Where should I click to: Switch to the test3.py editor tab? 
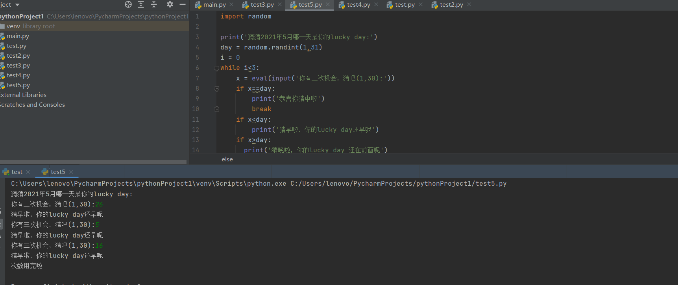coord(262,5)
